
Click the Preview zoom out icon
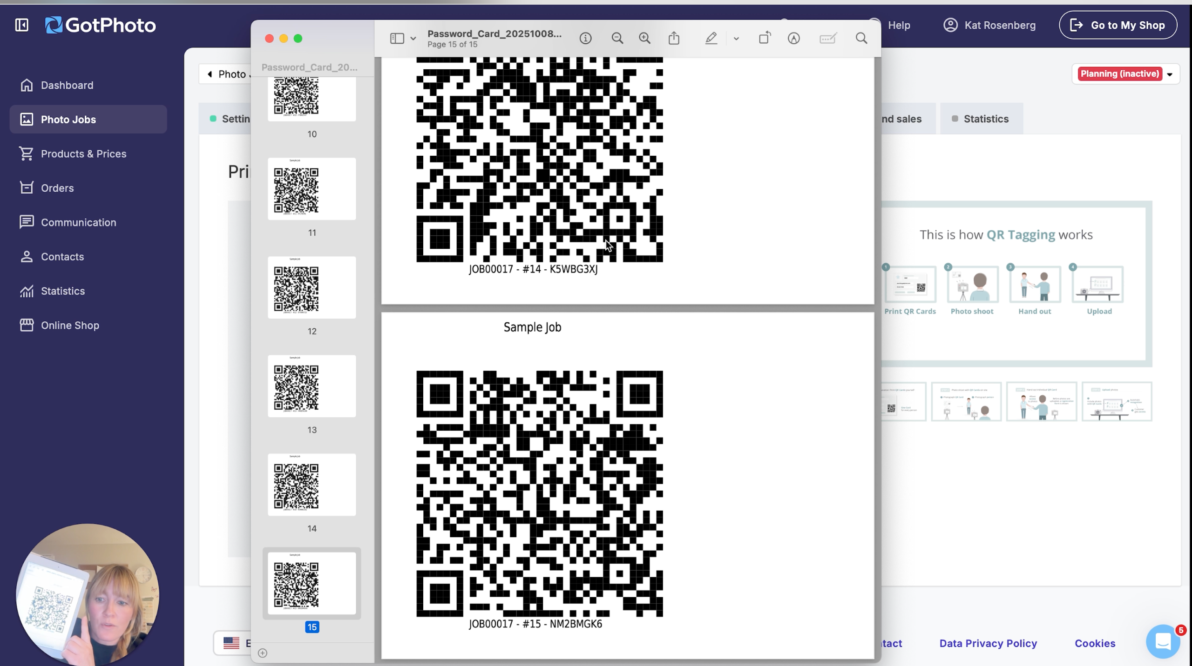[x=617, y=38]
